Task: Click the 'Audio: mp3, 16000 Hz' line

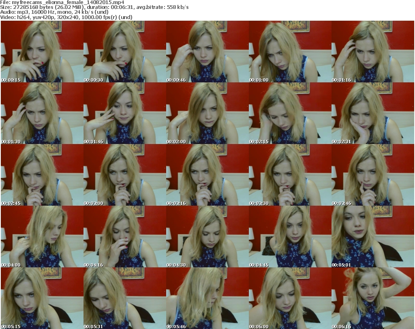Action: (54, 12)
